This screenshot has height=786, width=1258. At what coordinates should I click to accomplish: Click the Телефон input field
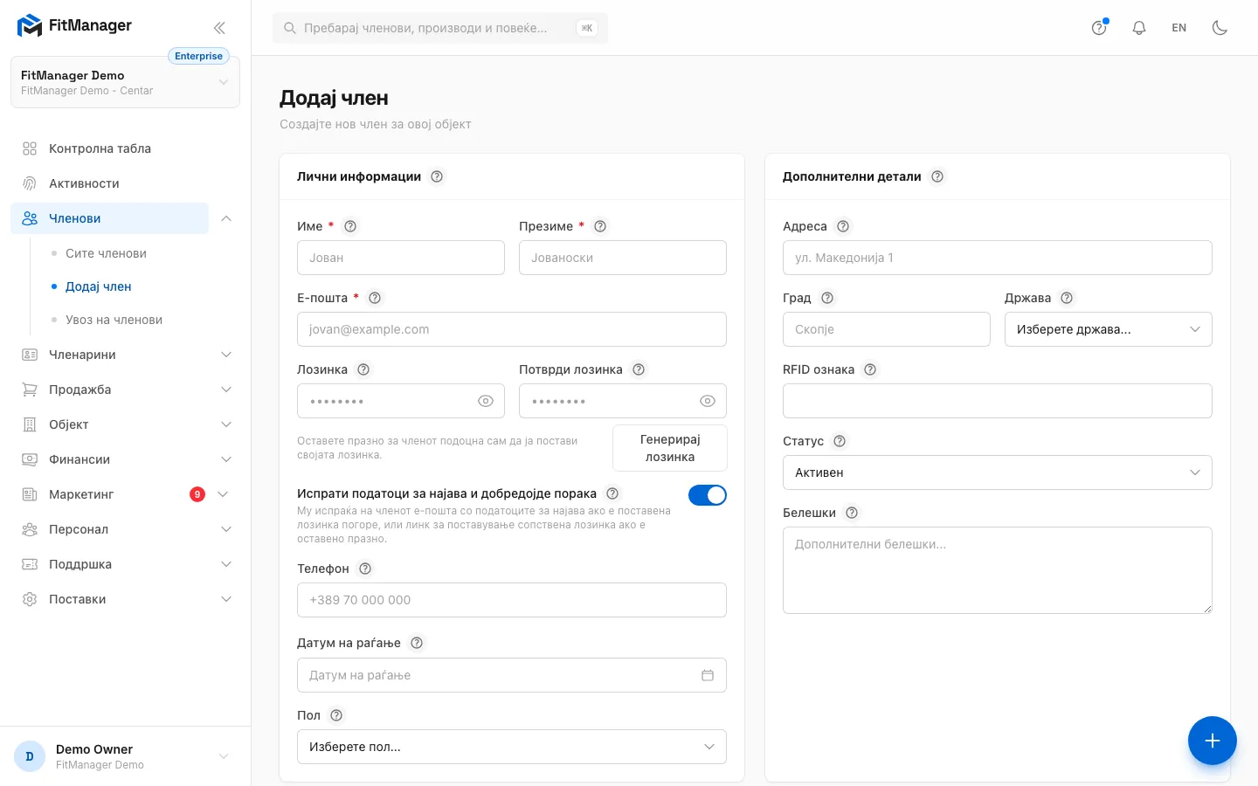click(512, 600)
